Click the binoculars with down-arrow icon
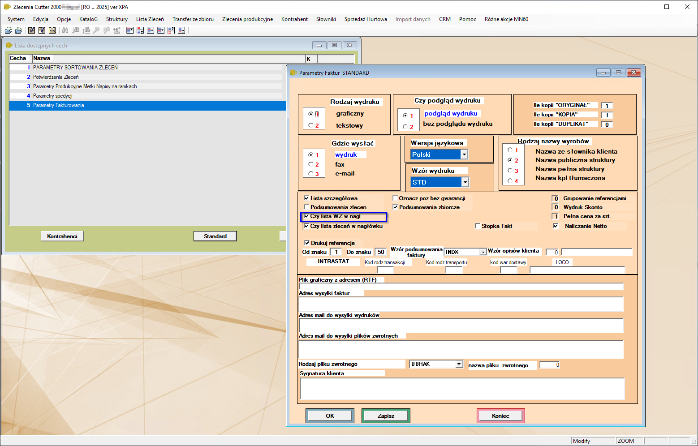This screenshot has height=446, width=698. 76,30
